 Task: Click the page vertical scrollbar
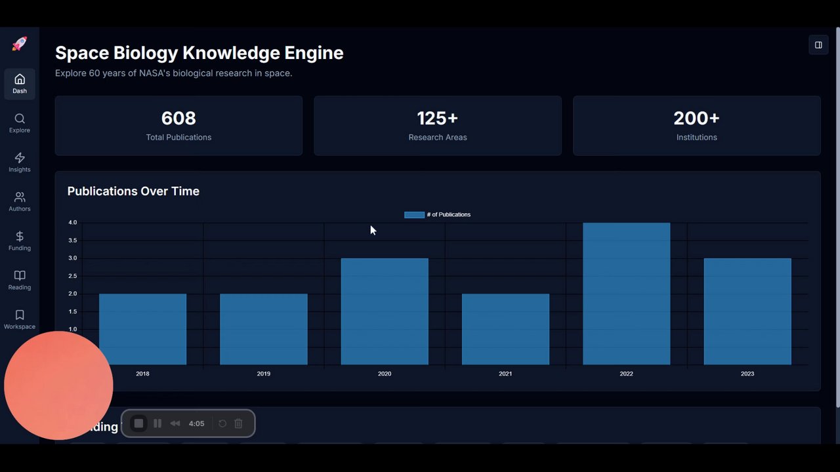click(837, 216)
